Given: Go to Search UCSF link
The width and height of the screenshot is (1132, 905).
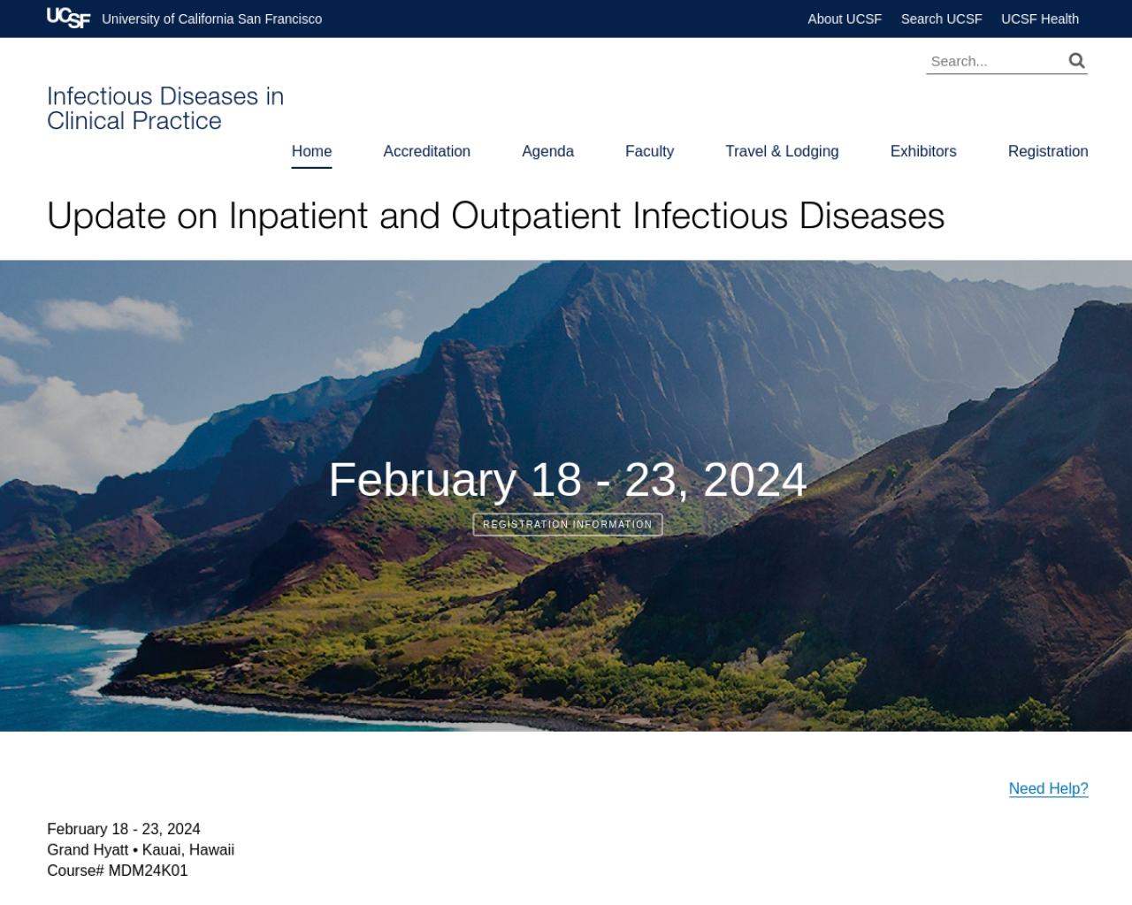Looking at the screenshot, I should point(941,19).
